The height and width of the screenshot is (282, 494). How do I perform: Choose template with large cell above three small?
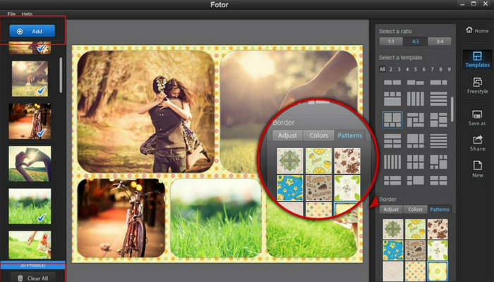[415, 141]
